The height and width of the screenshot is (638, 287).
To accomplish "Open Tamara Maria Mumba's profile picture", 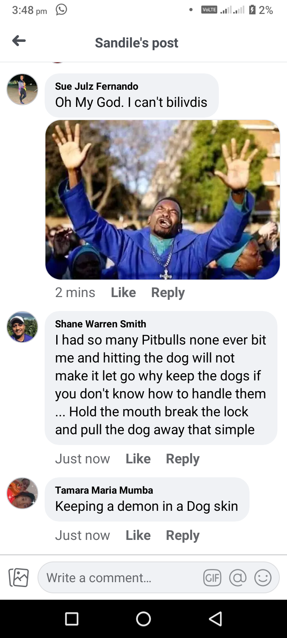I will [22, 493].
